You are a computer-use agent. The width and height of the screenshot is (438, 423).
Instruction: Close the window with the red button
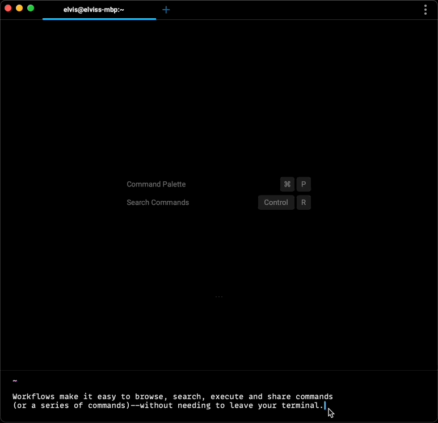pos(9,8)
